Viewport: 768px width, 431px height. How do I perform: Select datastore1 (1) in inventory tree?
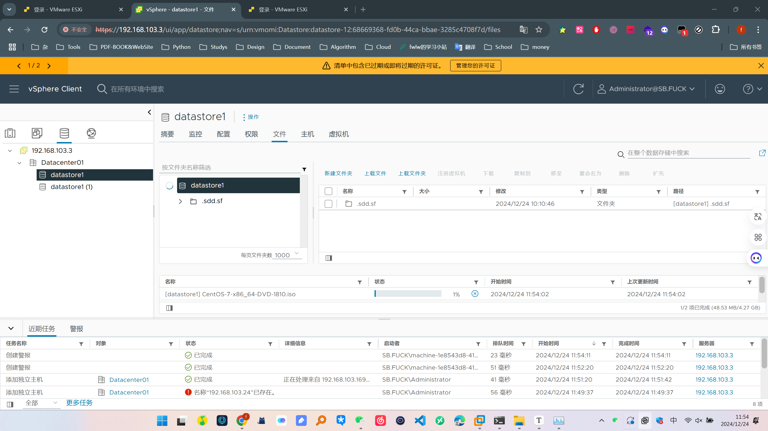71,187
